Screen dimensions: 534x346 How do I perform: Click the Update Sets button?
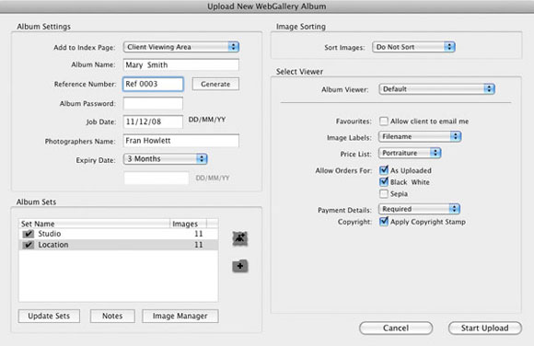pyautogui.click(x=49, y=316)
